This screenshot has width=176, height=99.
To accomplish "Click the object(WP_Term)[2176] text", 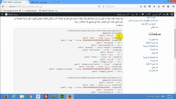I will [x=112, y=80].
